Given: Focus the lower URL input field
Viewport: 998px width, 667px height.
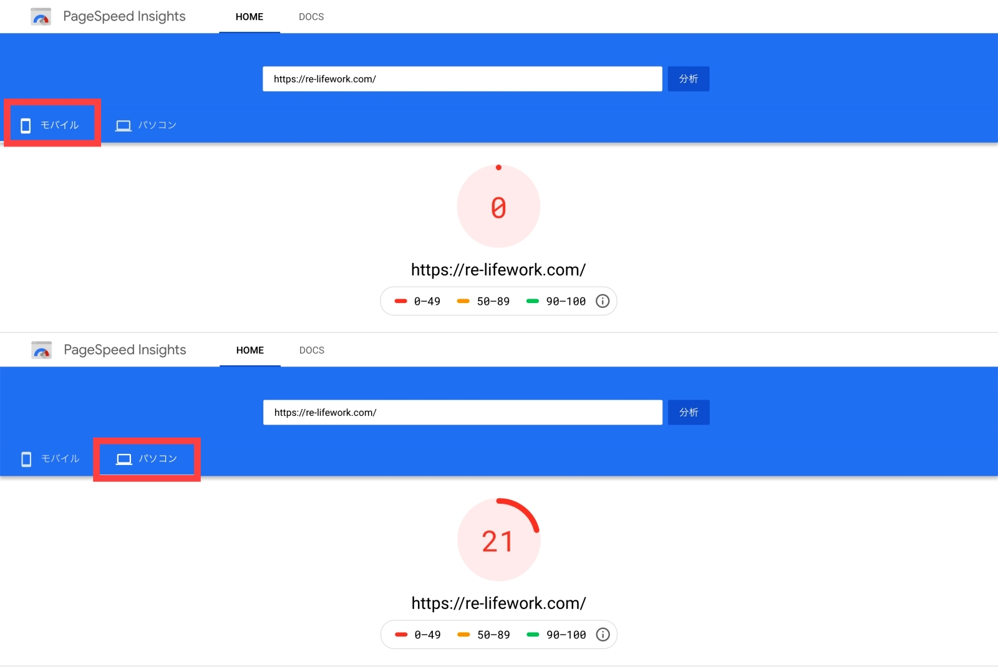Looking at the screenshot, I should click(463, 413).
